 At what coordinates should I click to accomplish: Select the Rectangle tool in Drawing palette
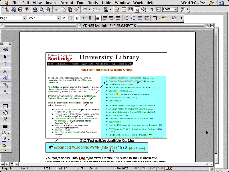point(5,106)
